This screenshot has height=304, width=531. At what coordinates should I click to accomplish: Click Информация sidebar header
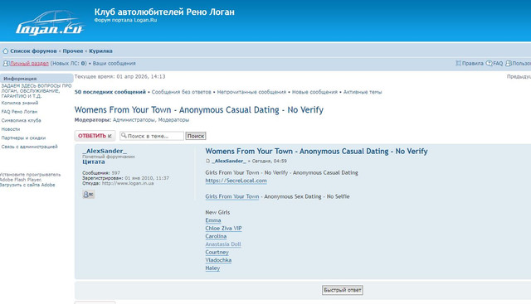tap(37, 79)
